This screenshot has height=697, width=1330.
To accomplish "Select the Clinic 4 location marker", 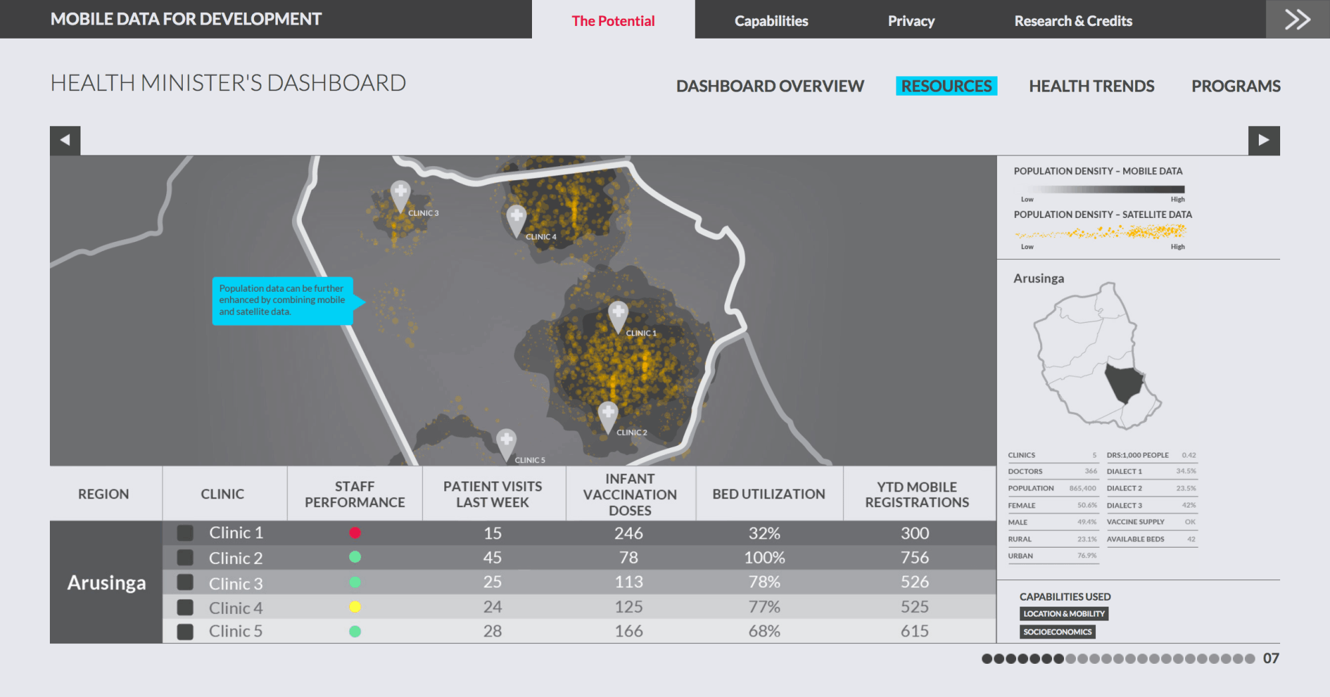I will coord(516,218).
